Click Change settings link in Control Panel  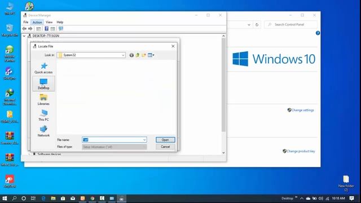click(302, 111)
